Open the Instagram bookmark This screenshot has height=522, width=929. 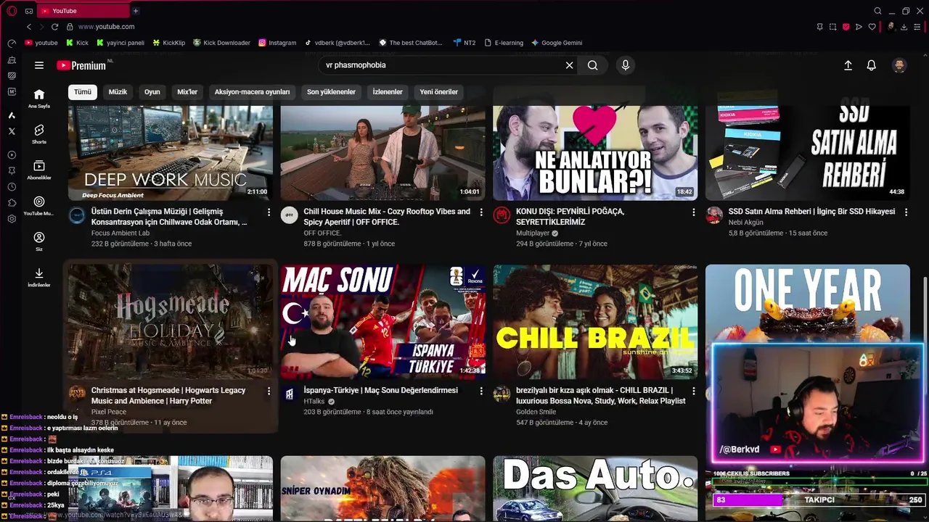tap(277, 43)
